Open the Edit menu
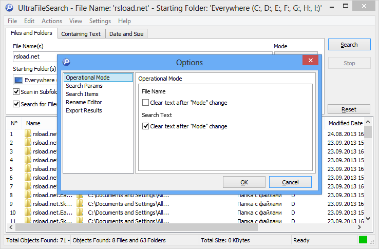The image size is (379, 249). point(29,21)
